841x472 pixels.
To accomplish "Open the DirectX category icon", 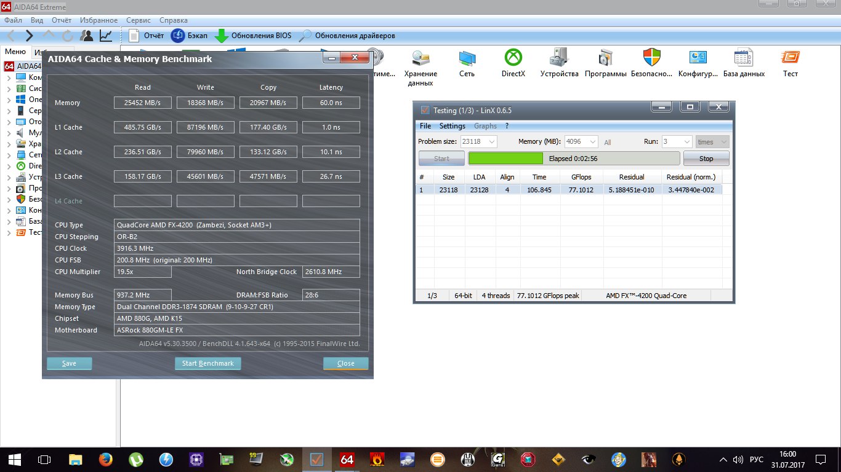I will coord(513,63).
